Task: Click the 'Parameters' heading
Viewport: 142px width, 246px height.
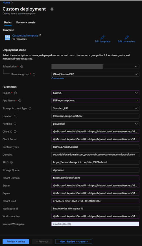Action: [10, 87]
